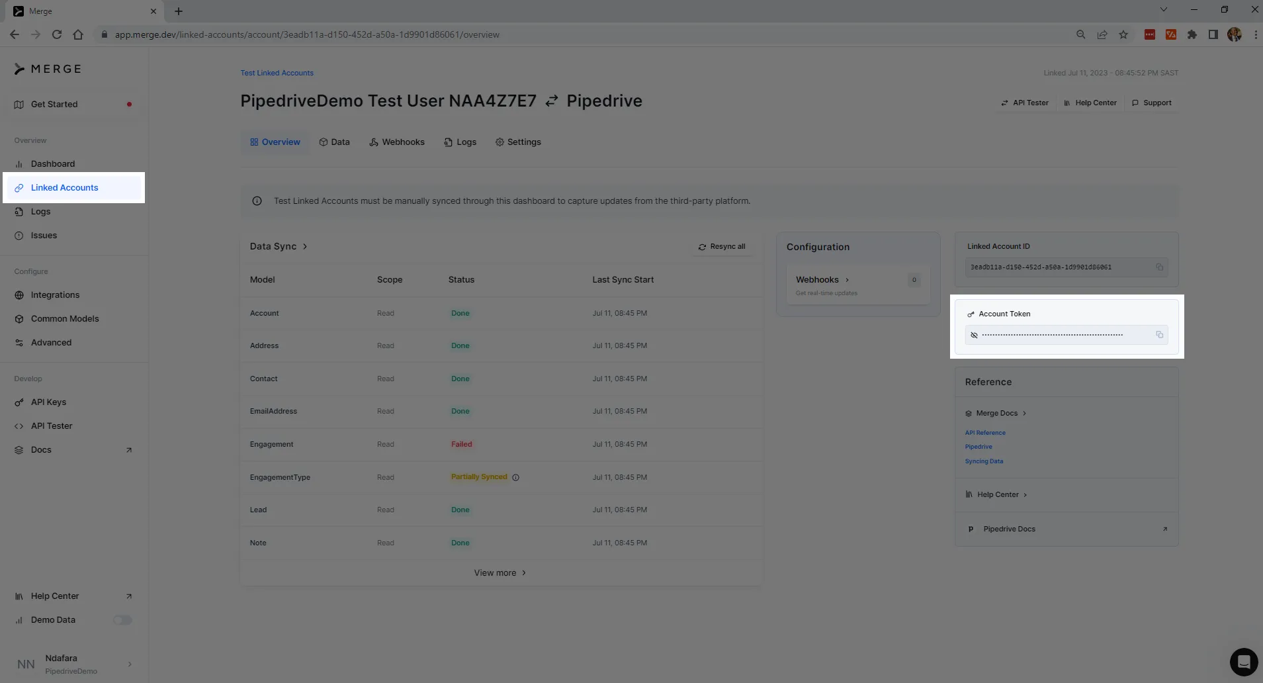Viewport: 1263px width, 683px height.
Task: Toggle the Demo Data switch
Action: point(122,620)
